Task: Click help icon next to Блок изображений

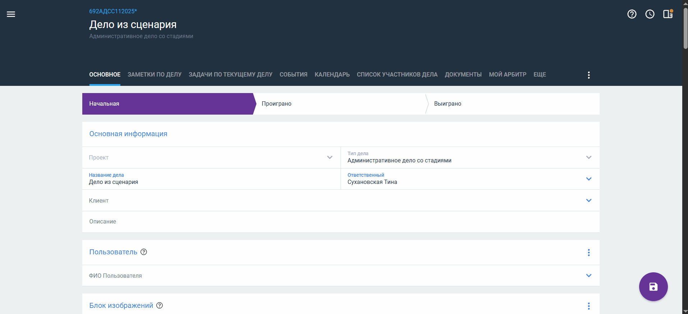Action: (160, 305)
